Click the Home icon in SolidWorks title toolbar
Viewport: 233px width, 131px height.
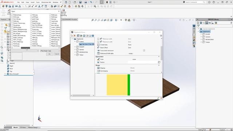point(66,2)
